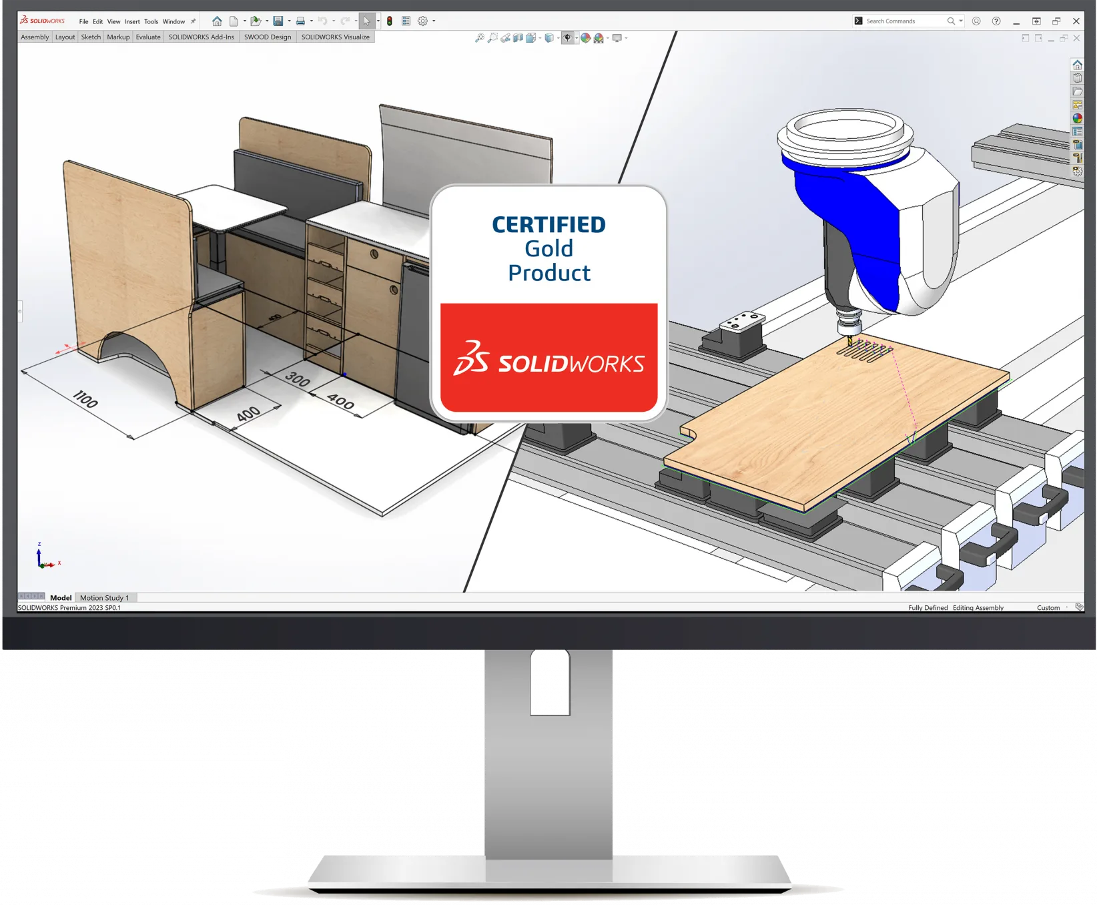The image size is (1097, 905).
Task: Expand the search type dropdown arrow
Action: click(x=961, y=21)
